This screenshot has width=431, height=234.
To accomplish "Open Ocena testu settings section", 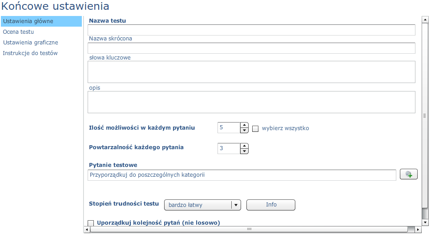I will [18, 32].
